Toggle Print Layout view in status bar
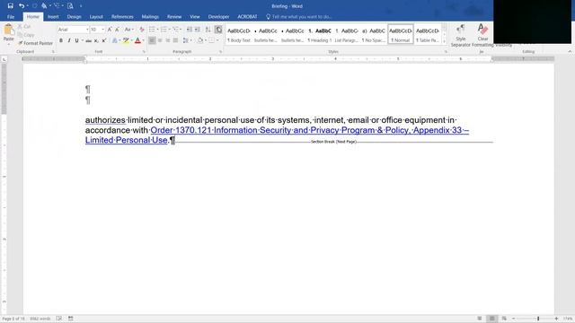Screen dimensions: 575x323 point(491,319)
